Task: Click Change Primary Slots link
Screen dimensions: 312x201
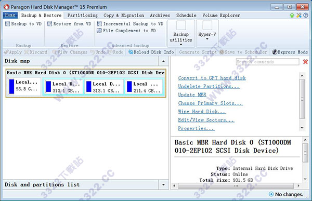Action: point(211,103)
